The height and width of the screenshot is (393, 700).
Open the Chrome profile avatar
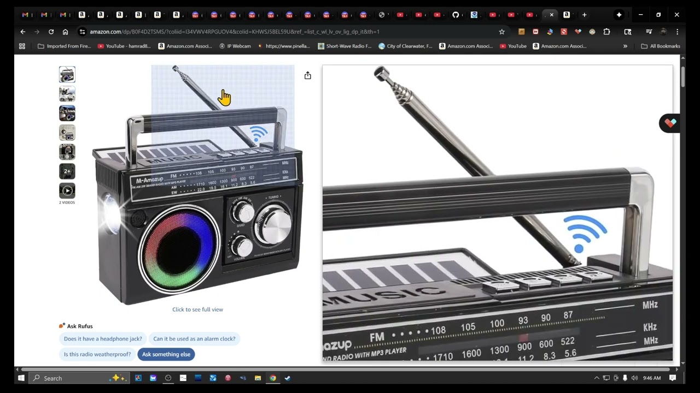coord(663,32)
